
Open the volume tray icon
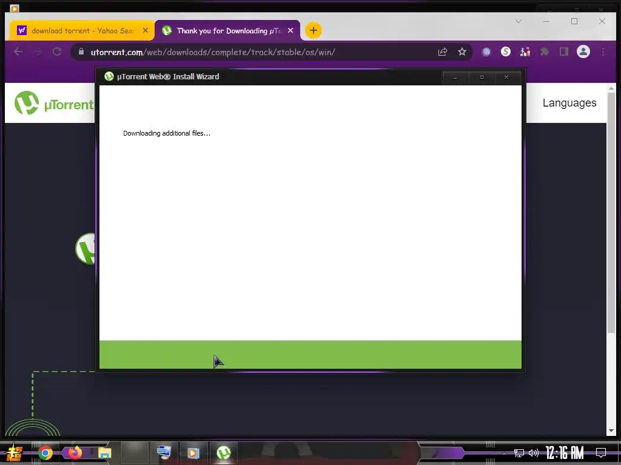[534, 453]
